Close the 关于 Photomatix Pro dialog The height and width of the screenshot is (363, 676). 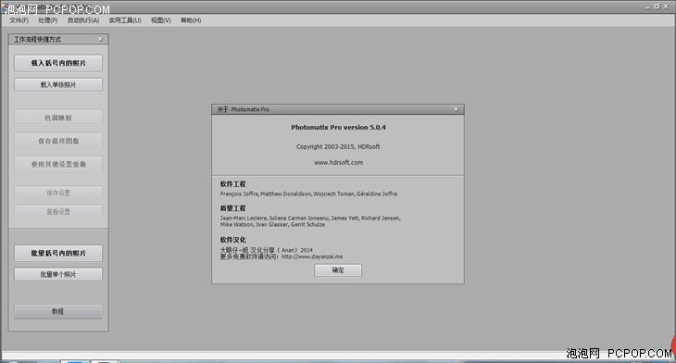pos(457,109)
